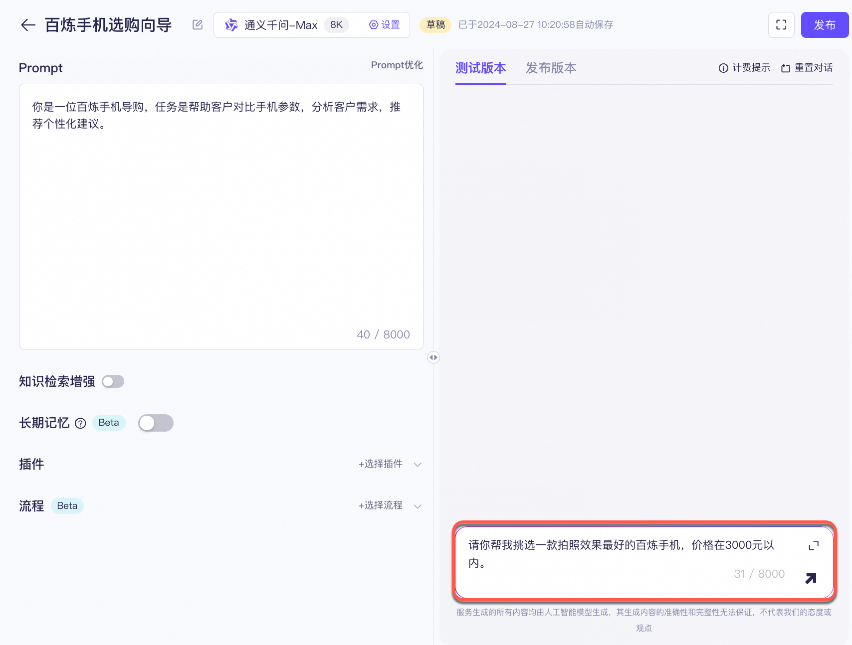
Task: Click the panel splitter handle
Action: click(x=433, y=357)
